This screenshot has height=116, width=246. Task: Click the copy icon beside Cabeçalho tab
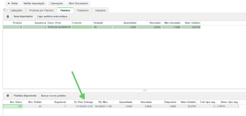(x=5, y=10)
